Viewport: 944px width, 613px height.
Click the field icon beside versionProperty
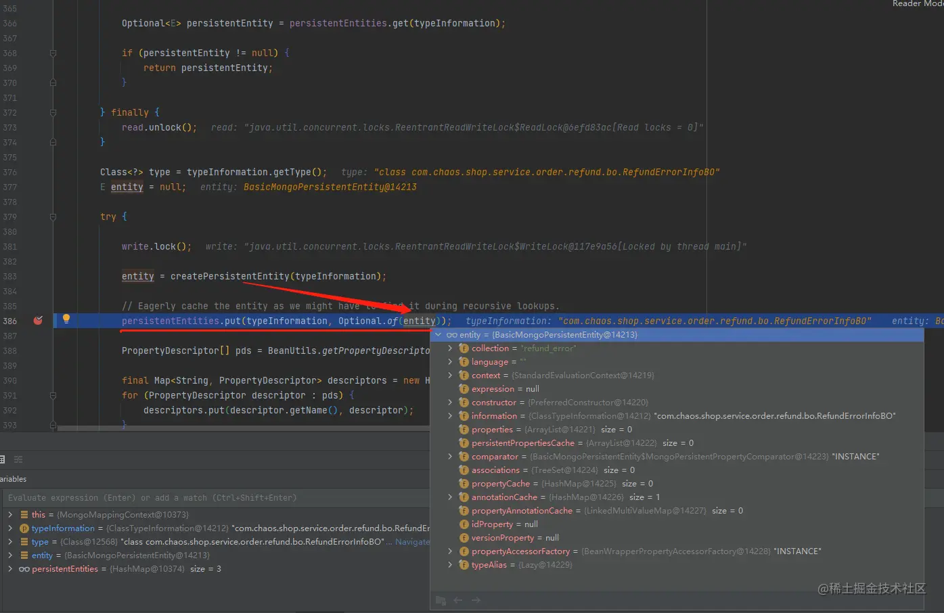pos(464,537)
